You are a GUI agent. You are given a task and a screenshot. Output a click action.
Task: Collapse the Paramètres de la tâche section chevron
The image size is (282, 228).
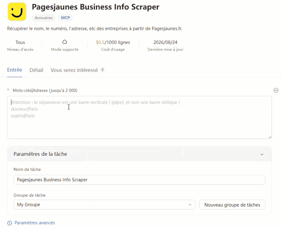pyautogui.click(x=262, y=154)
